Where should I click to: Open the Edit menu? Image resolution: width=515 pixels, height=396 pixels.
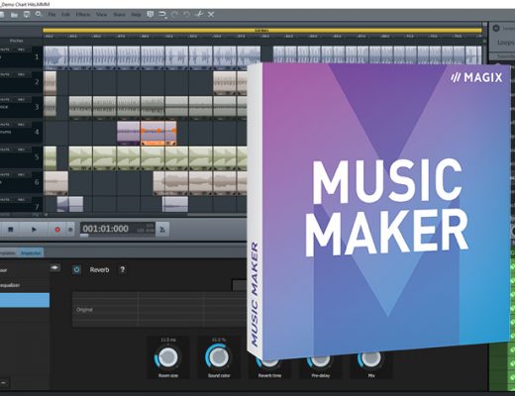[x=65, y=15]
